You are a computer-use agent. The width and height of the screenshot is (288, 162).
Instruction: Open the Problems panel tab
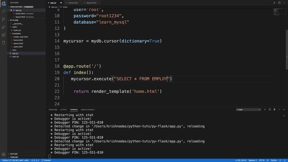(x=53, y=110)
